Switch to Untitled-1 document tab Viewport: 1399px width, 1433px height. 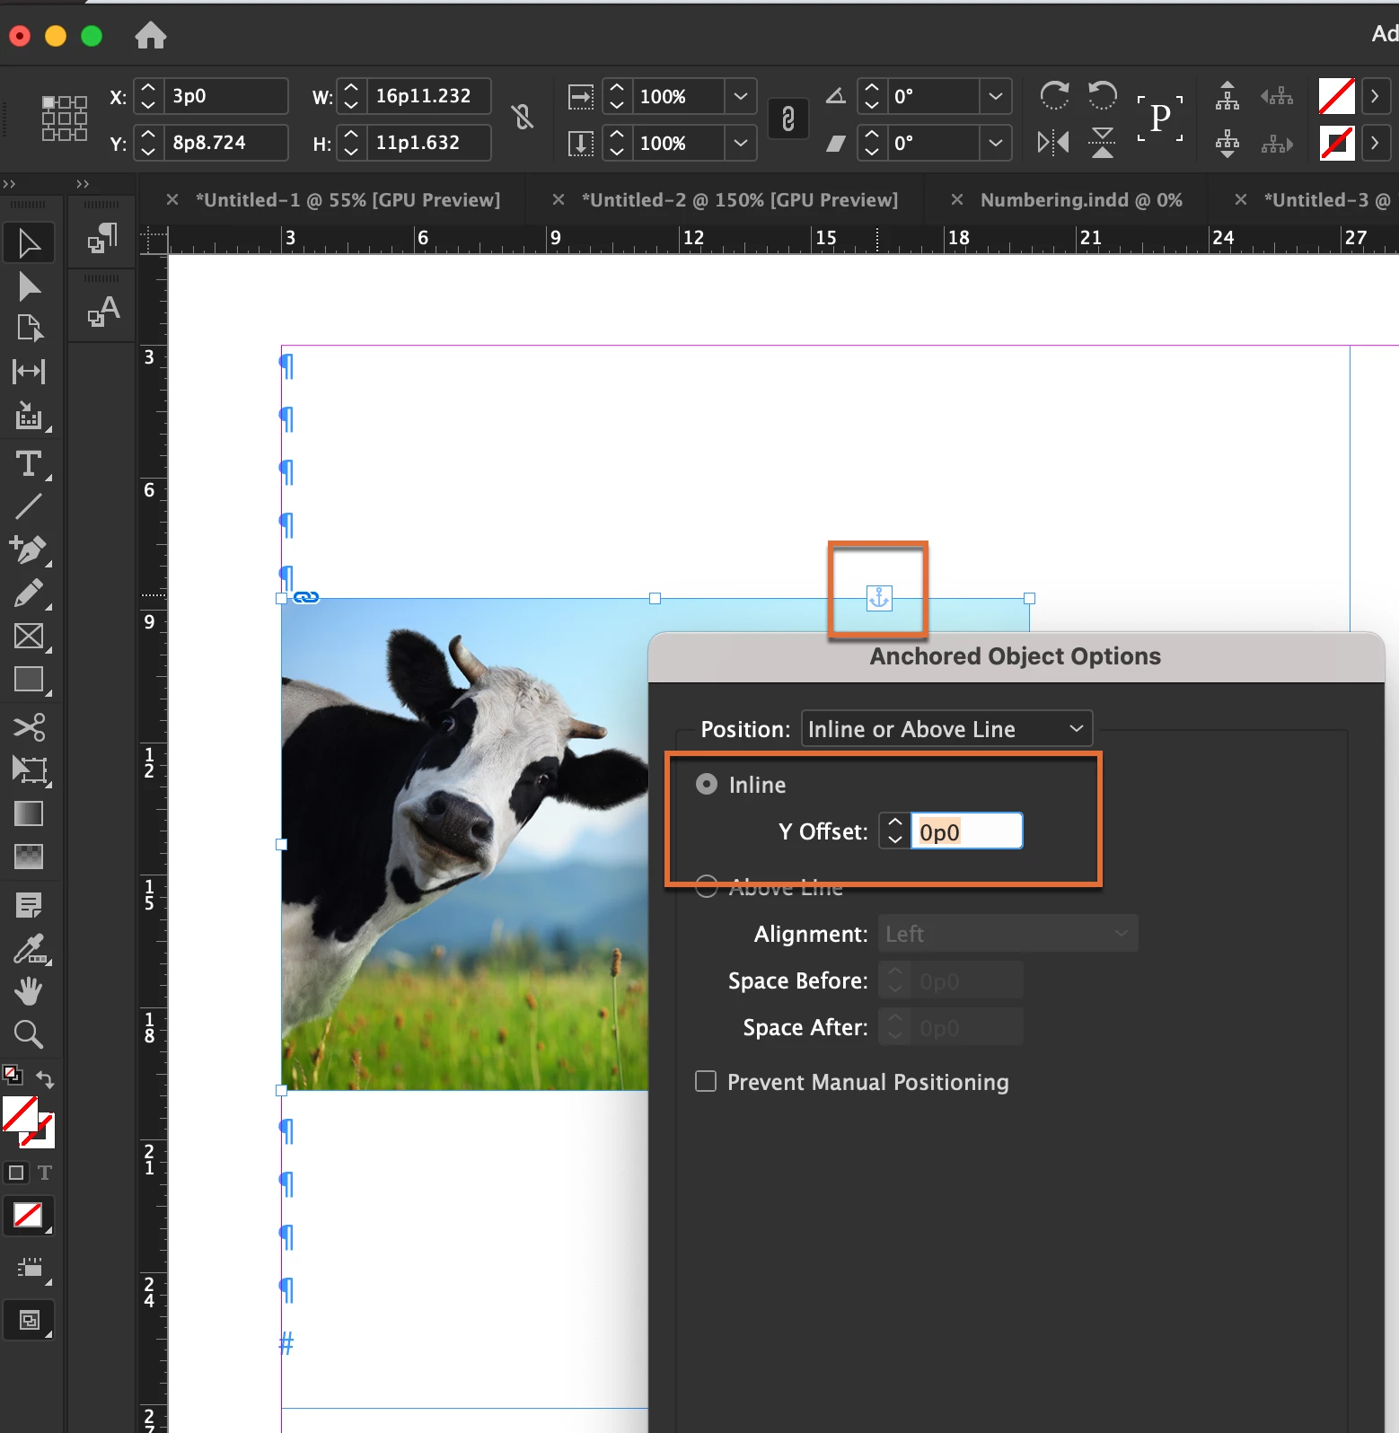(x=348, y=200)
